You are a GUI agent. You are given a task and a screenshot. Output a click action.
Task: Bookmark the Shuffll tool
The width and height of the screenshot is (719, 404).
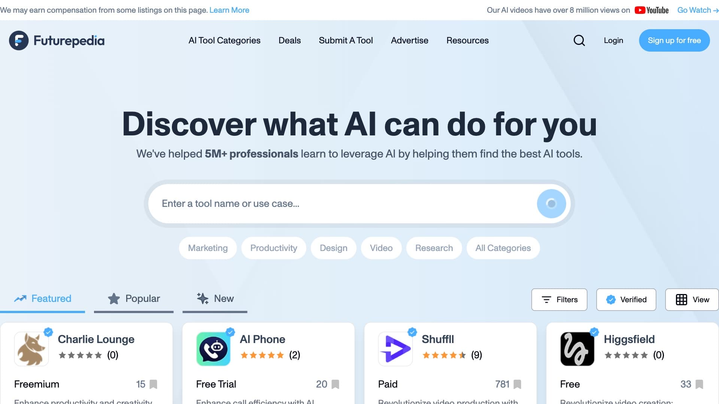coord(518,384)
